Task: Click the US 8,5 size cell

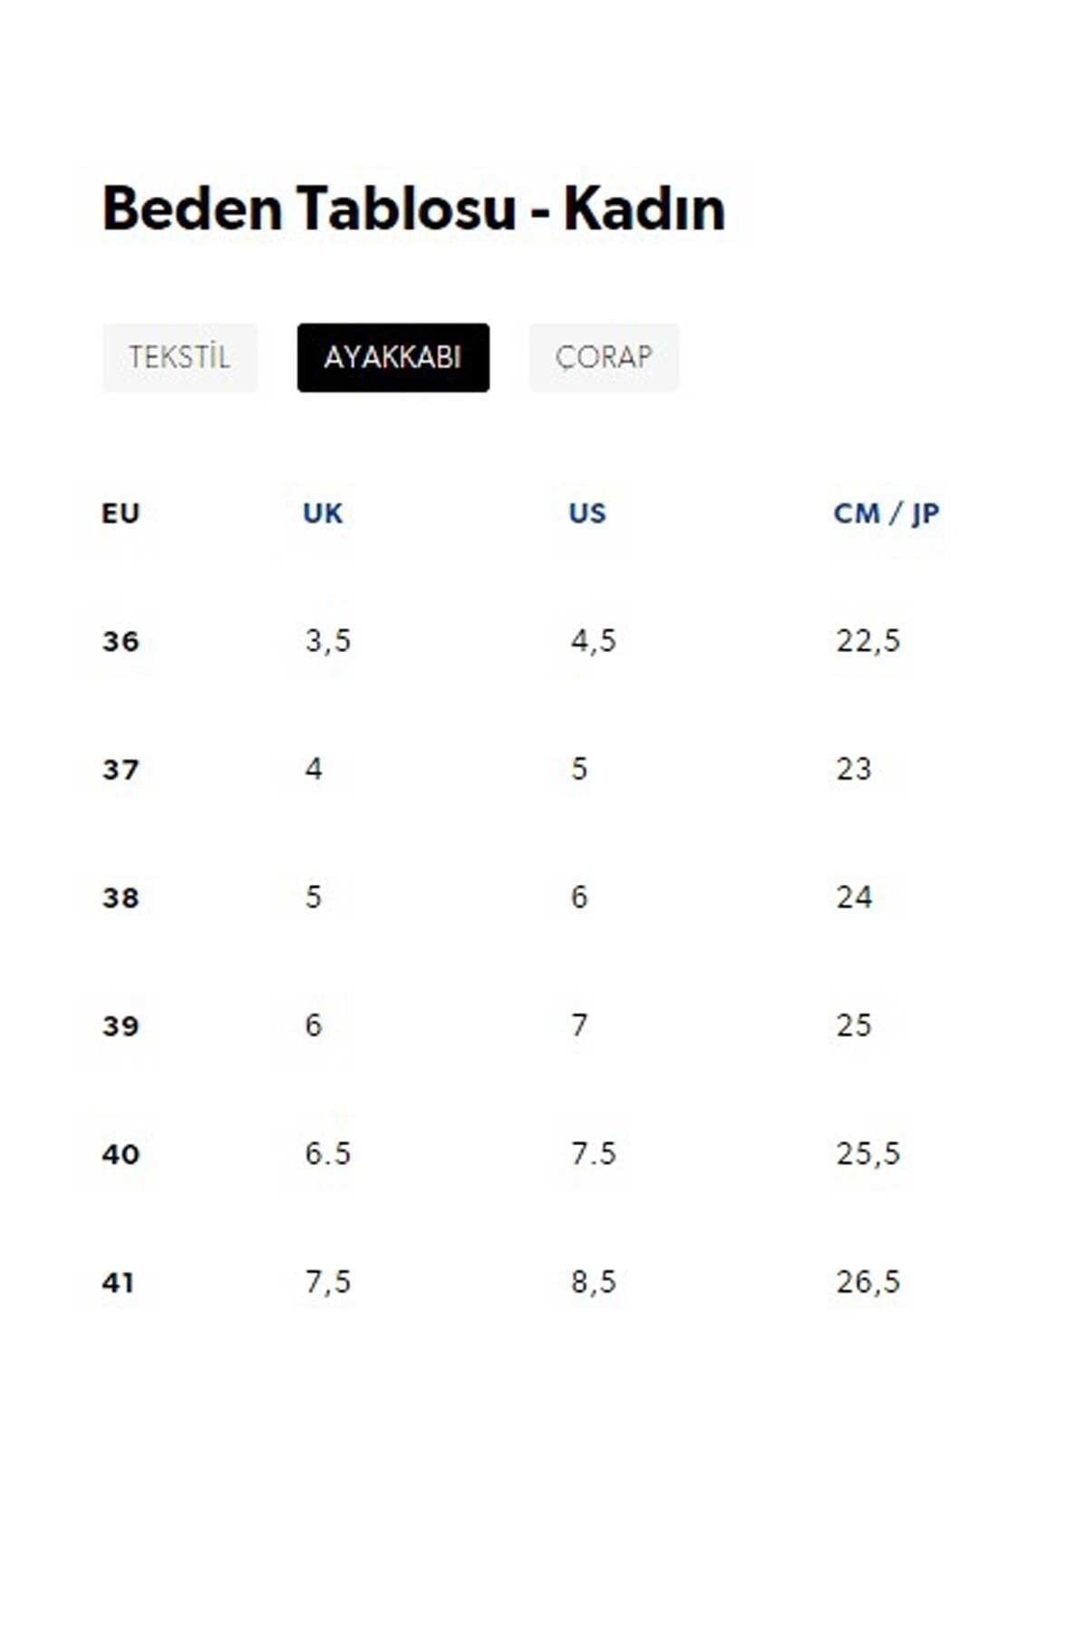Action: pyautogui.click(x=593, y=1282)
